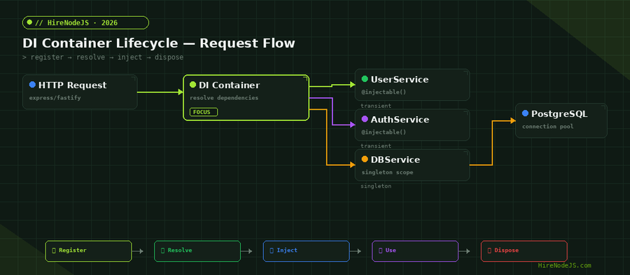The height and width of the screenshot is (275, 630).
Task: Click the Inject stage box
Action: click(x=306, y=251)
